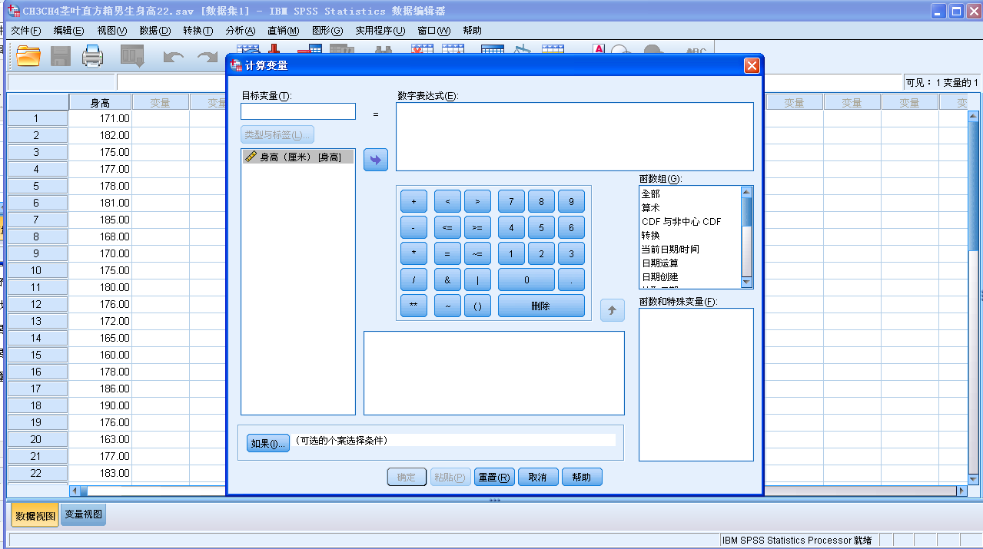This screenshot has width=983, height=549.
Task: Click the 重置(R) reset button
Action: click(494, 478)
